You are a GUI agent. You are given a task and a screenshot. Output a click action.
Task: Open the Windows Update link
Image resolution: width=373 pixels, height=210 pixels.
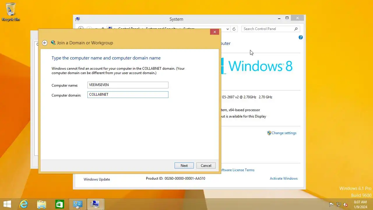coord(97,179)
